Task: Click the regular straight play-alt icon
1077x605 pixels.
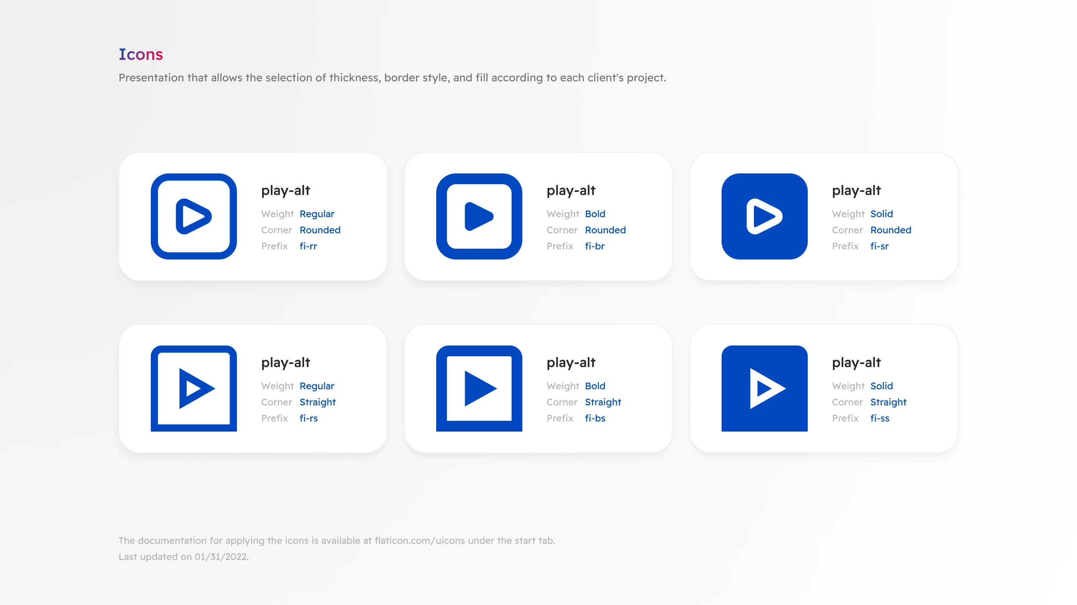Action: coord(194,388)
